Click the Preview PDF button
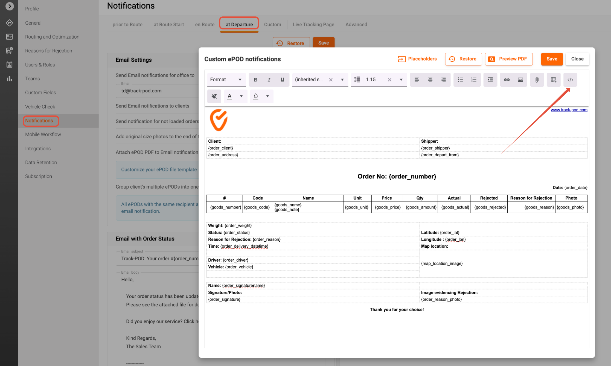611x366 pixels. 508,59
